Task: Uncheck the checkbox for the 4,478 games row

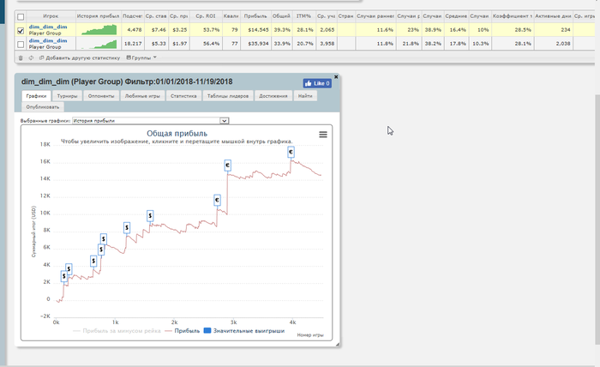Action: tap(21, 31)
